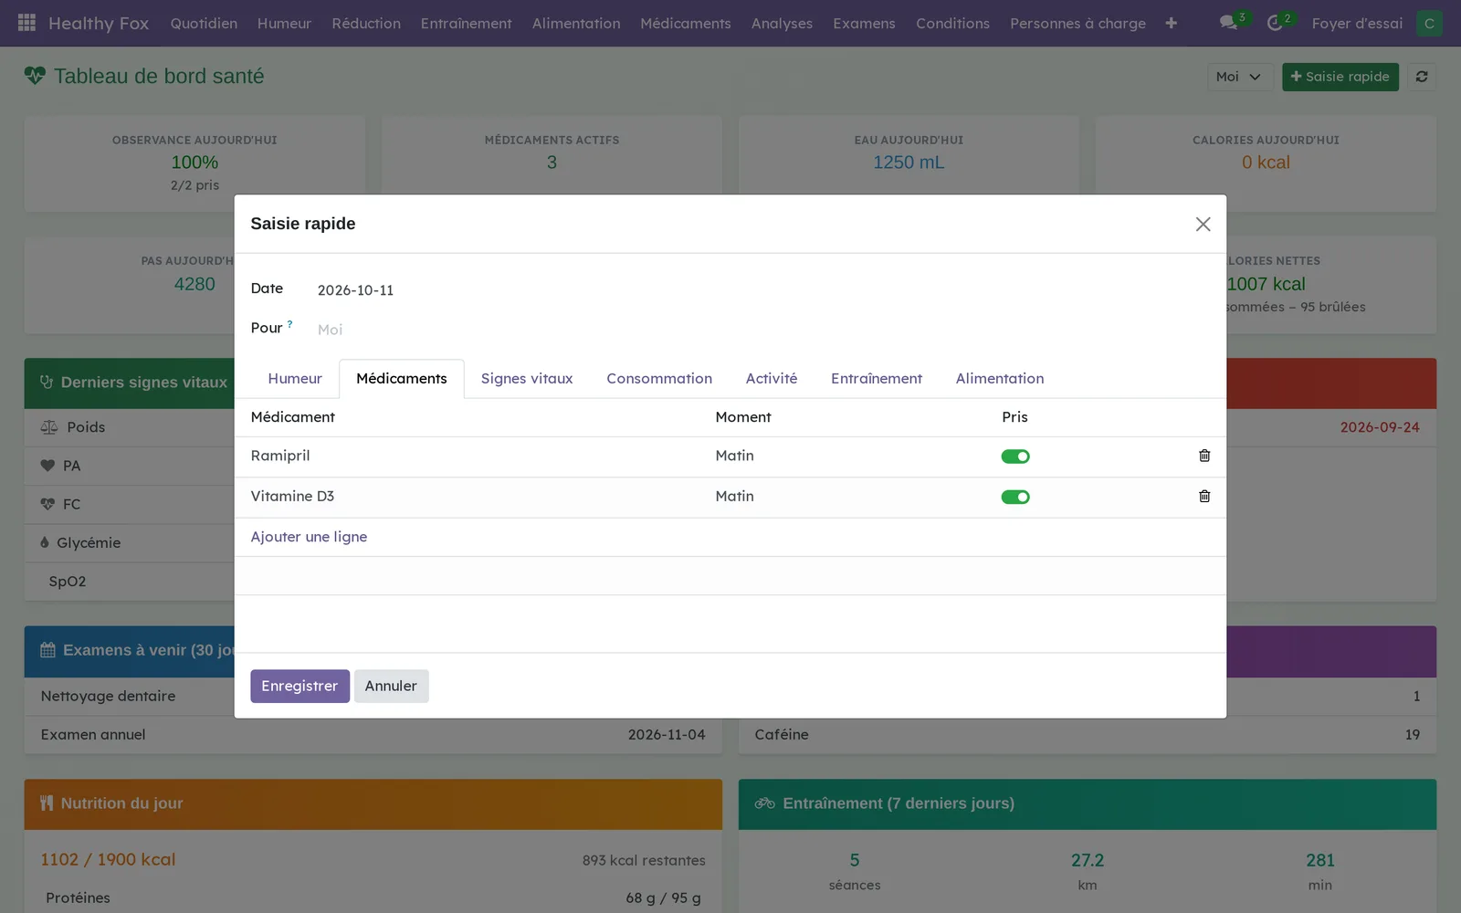Screen dimensions: 1461x913
Task: Open the chat messages icon in navbar
Action: coord(1229,23)
